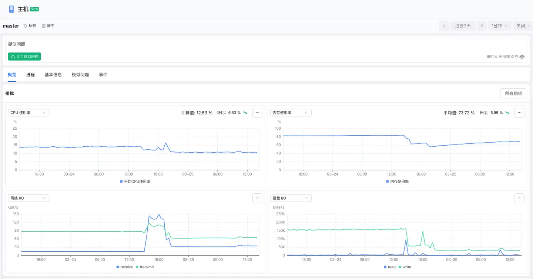Click the 过去2天 time range selector
Image resolution: width=533 pixels, height=279 pixels.
coord(463,26)
